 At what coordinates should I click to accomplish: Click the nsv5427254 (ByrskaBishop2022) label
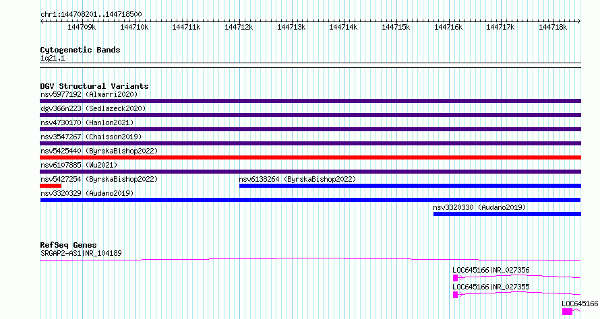99,179
